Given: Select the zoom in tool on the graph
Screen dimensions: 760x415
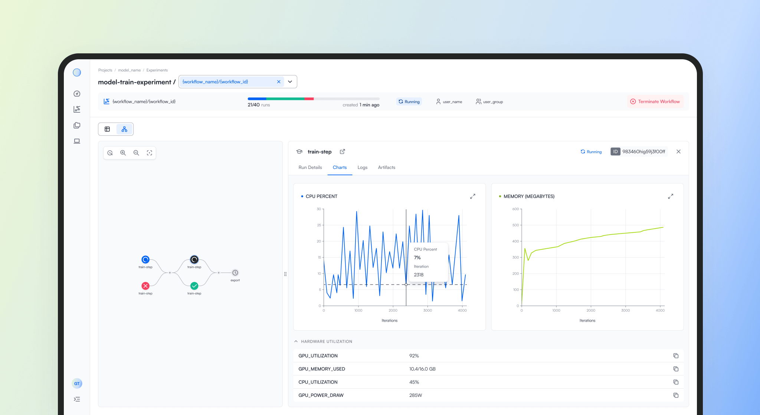Looking at the screenshot, I should click(123, 153).
